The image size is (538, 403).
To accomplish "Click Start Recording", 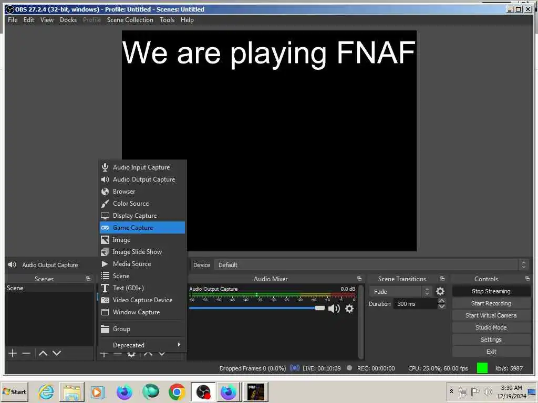I will pos(491,303).
